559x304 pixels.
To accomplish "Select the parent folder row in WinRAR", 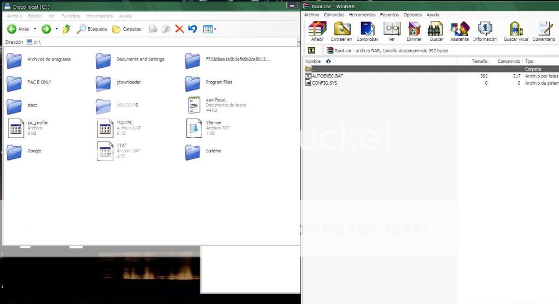I will click(431, 69).
